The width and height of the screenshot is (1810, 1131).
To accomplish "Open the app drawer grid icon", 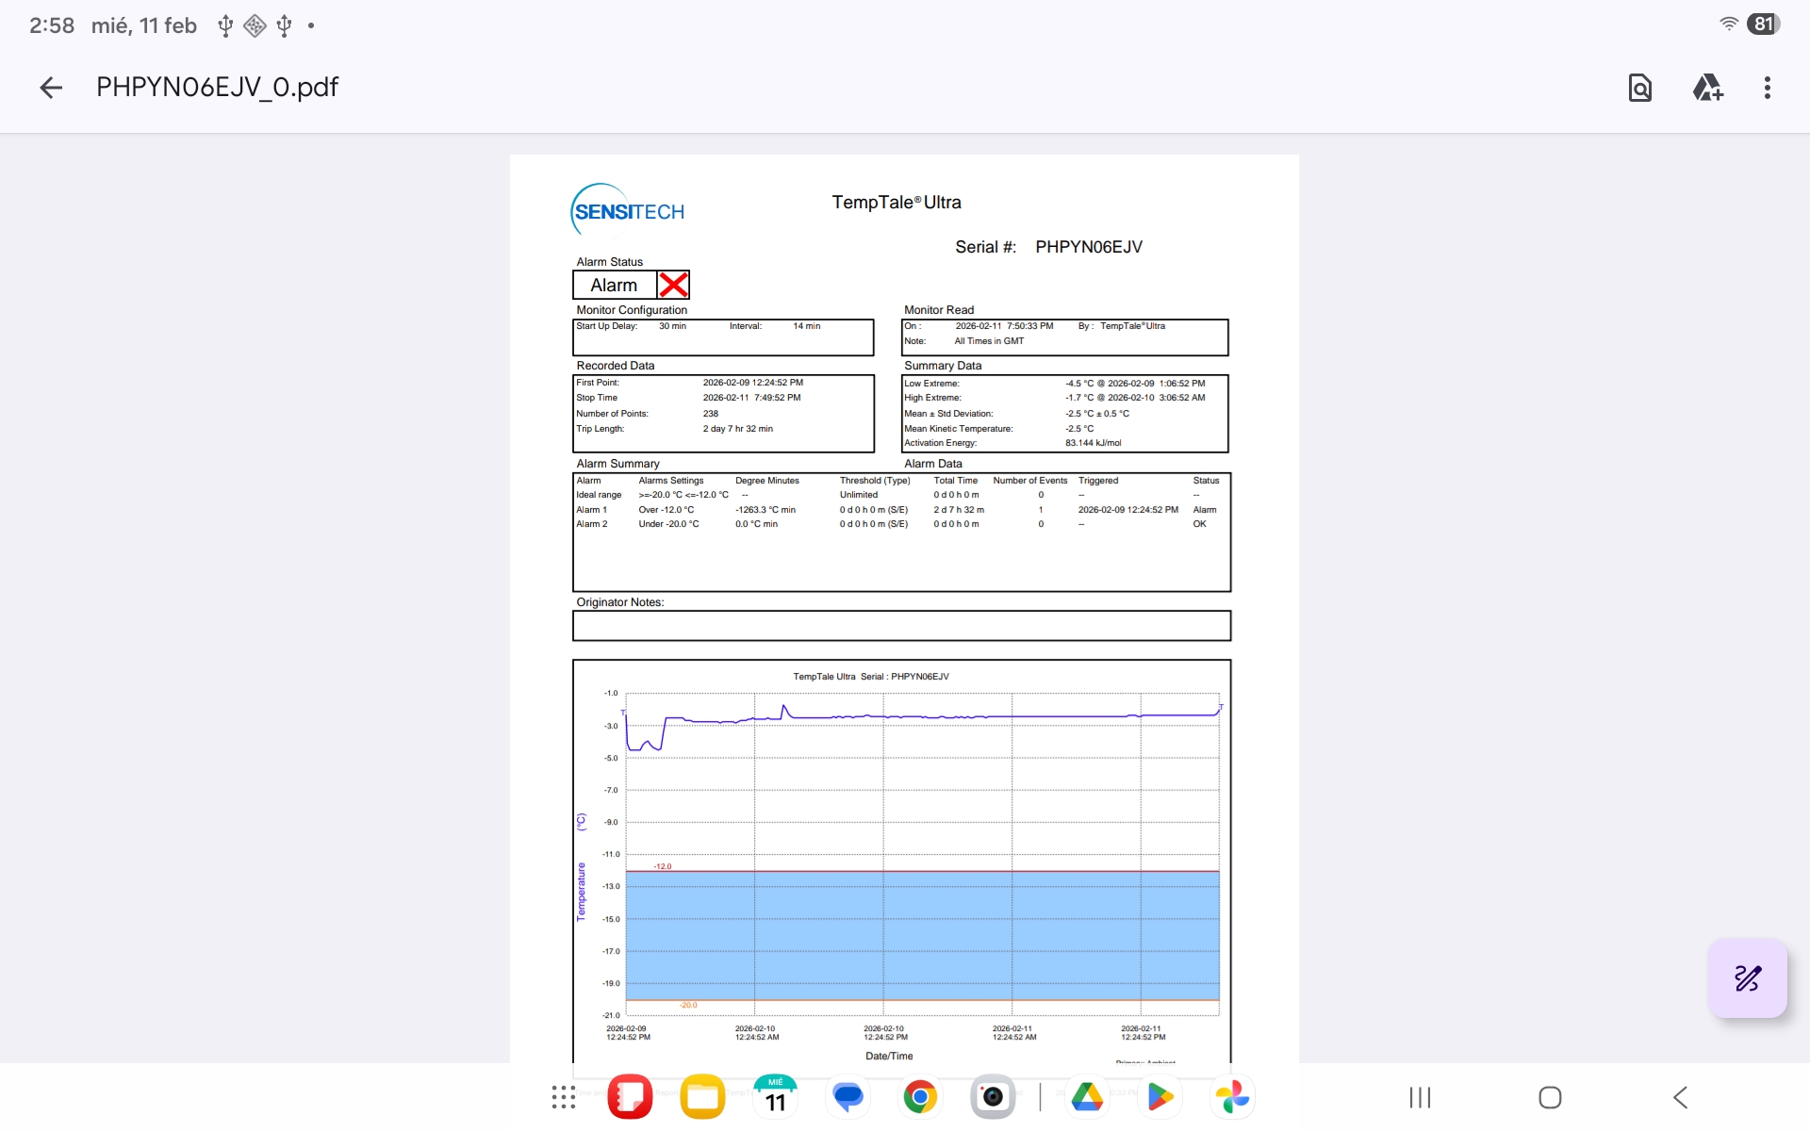I will [x=564, y=1097].
